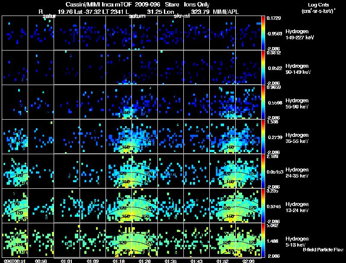Image resolution: width=346 pixels, height=263 pixels.
Task: Click the 'Log Cnts' scale heading
Action: 318,5
